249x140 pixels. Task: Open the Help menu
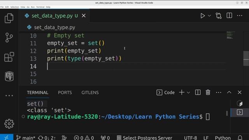coord(48,7)
